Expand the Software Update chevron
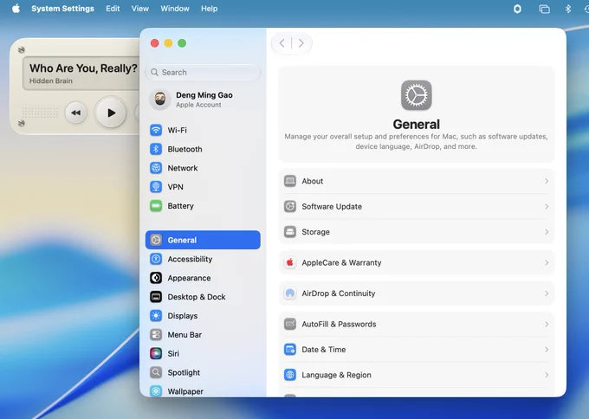 [x=547, y=207]
